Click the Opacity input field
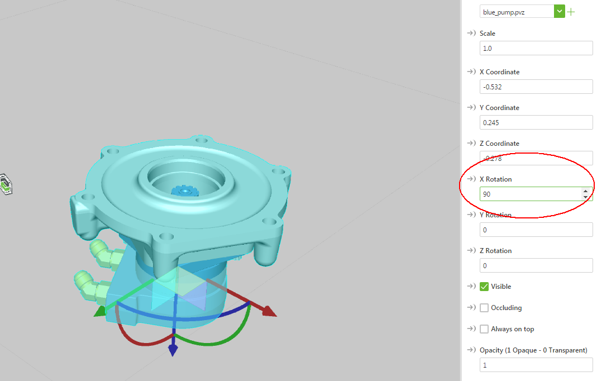Screen dimensions: 597x381 coord(536,365)
